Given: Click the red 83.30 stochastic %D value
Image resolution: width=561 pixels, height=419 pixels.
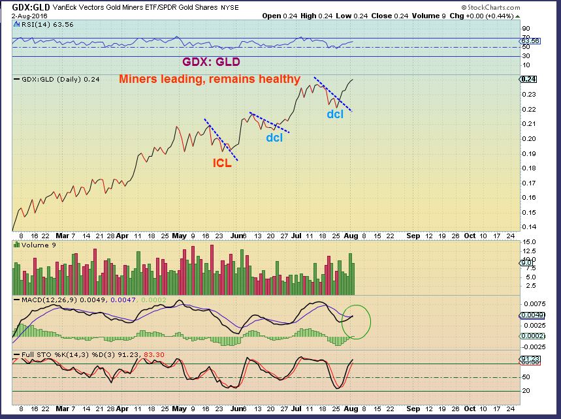Looking at the screenshot, I should click(154, 354).
